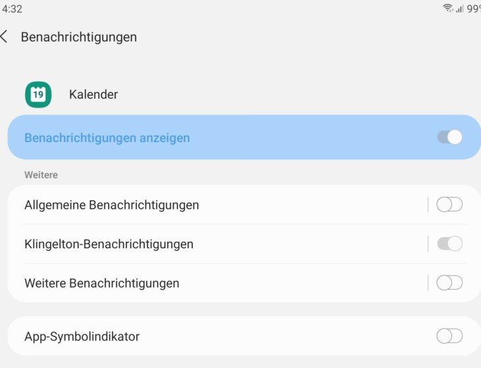Image resolution: width=481 pixels, height=368 pixels.
Task: Tap the clock in status bar
Action: click(x=12, y=9)
